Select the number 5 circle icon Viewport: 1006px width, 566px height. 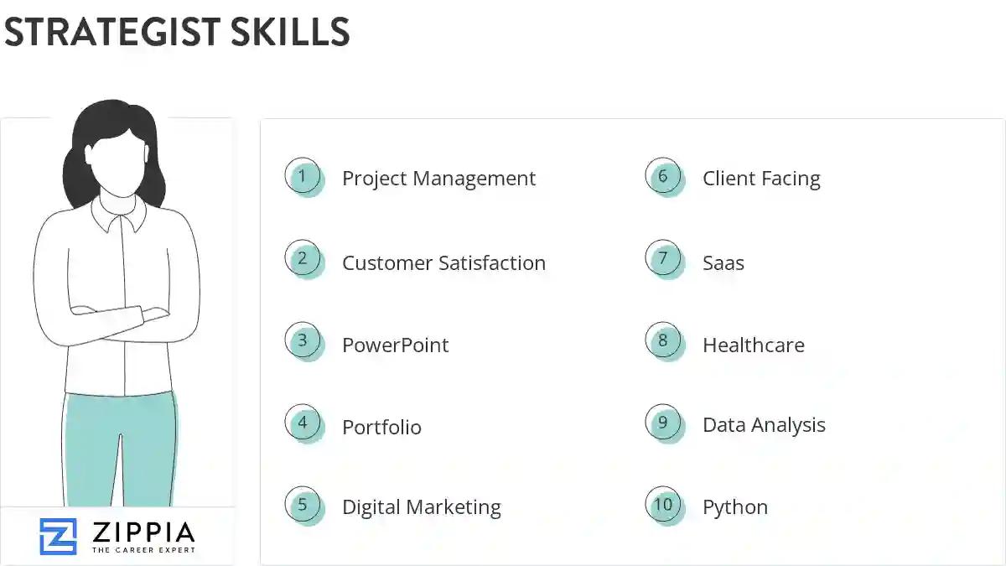tap(303, 505)
